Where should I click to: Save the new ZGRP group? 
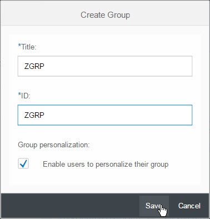154,206
